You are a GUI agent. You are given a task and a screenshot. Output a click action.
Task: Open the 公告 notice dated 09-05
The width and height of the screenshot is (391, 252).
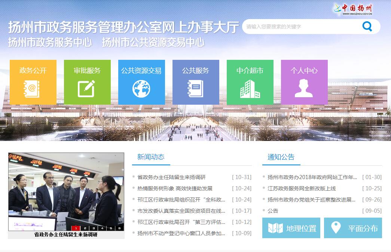(x=273, y=211)
